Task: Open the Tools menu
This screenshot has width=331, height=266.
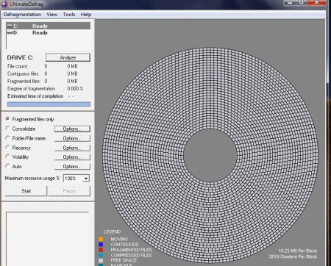Action: 69,15
